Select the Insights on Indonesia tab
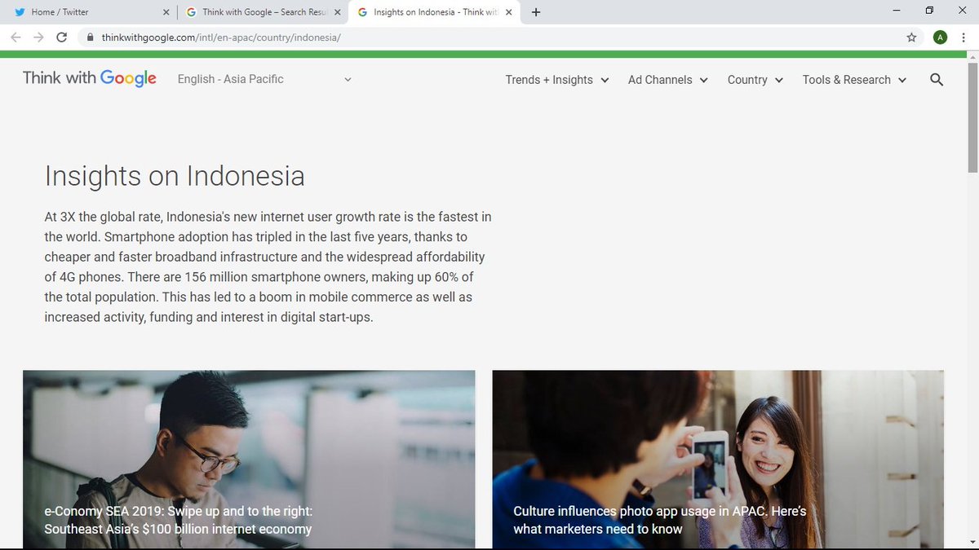The image size is (979, 550). (x=435, y=12)
